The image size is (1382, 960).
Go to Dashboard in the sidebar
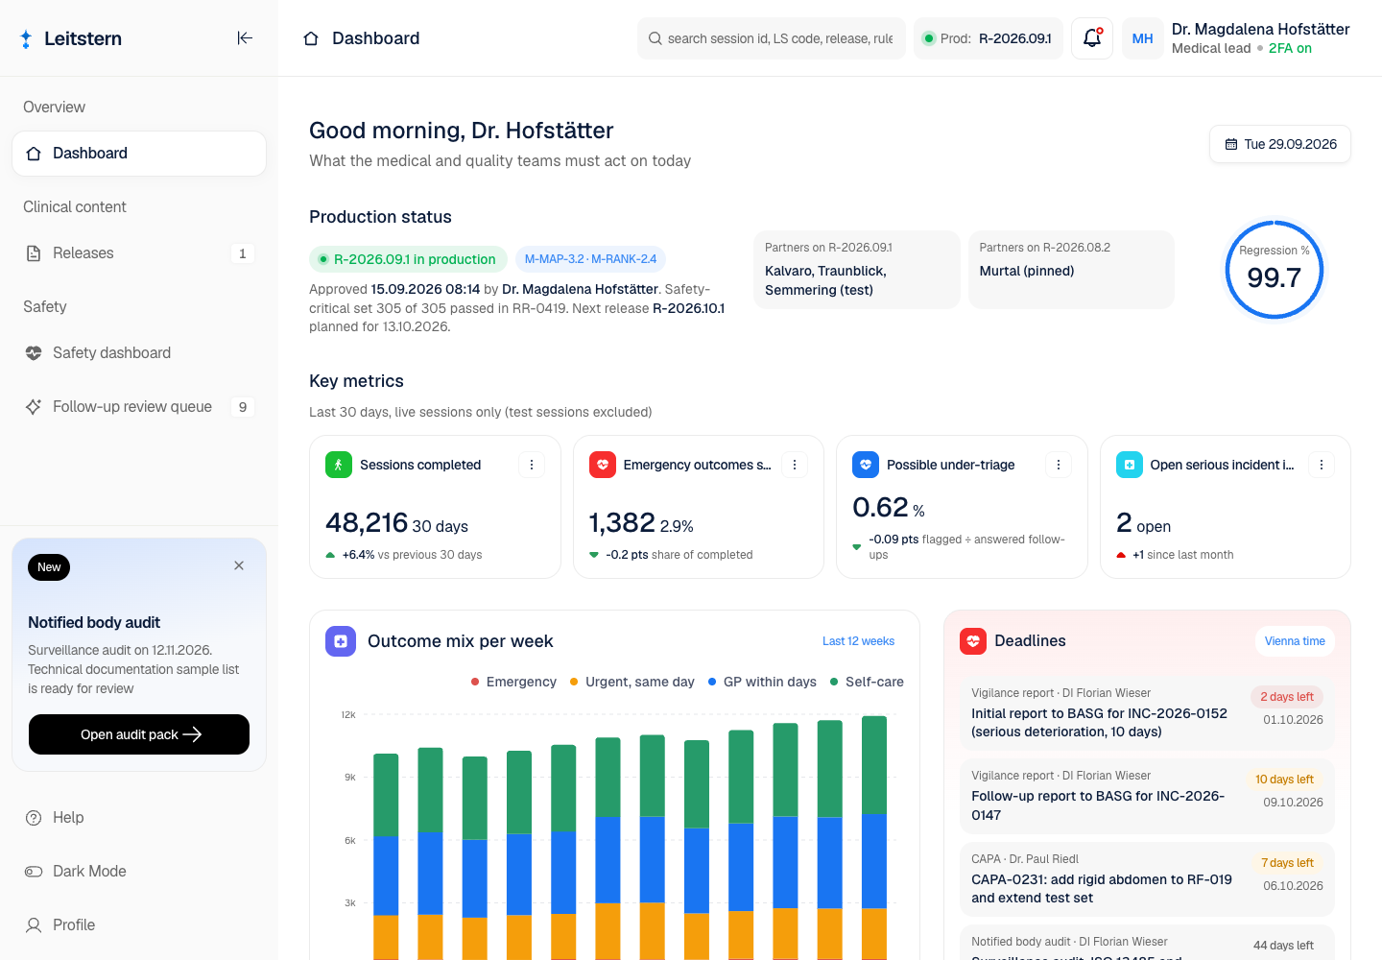pos(139,154)
